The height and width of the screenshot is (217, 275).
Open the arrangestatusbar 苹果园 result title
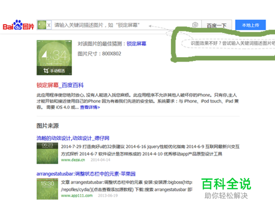86,174
